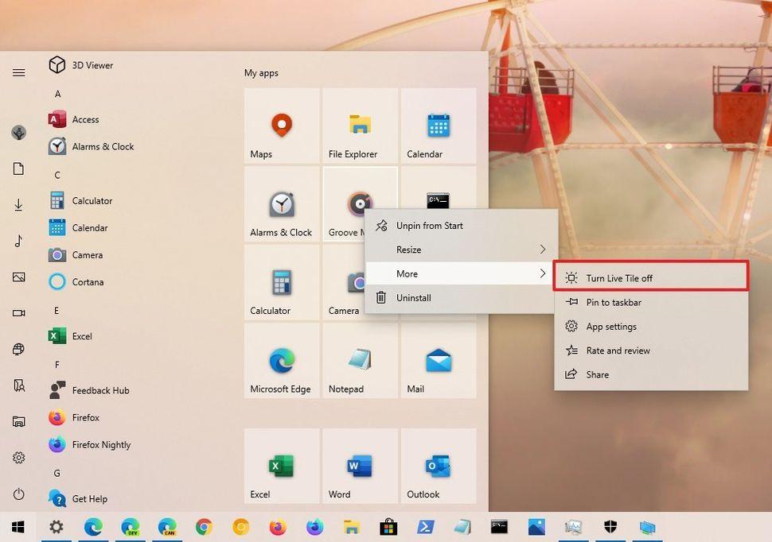Open Get Help from the app list

click(x=78, y=499)
